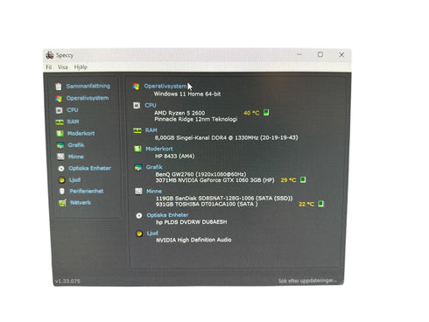Screen dimensions: 429x322
Task: Open Ljud in the sidebar
Action: click(75, 179)
